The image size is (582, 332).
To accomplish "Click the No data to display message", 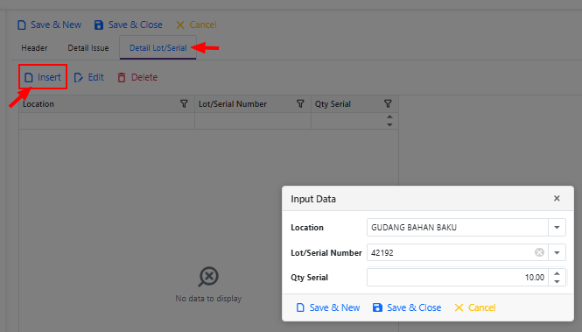I will coord(208,299).
